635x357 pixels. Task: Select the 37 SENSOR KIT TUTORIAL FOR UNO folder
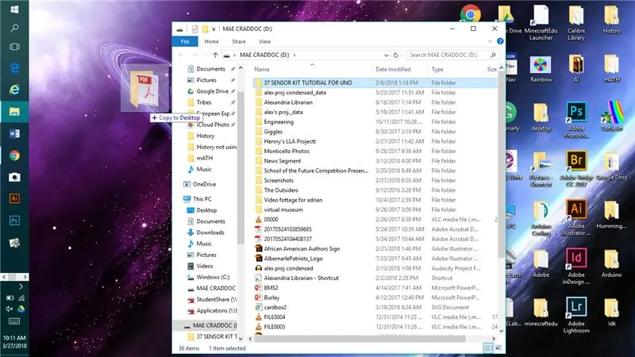click(375, 83)
